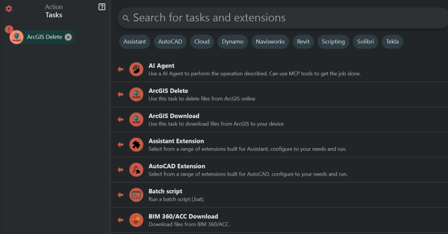Filter tasks by the Revit tag
Image resolution: width=448 pixels, height=234 pixels.
pos(303,42)
